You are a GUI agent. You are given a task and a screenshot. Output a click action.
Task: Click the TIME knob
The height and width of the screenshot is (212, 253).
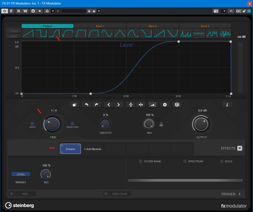click(x=53, y=124)
